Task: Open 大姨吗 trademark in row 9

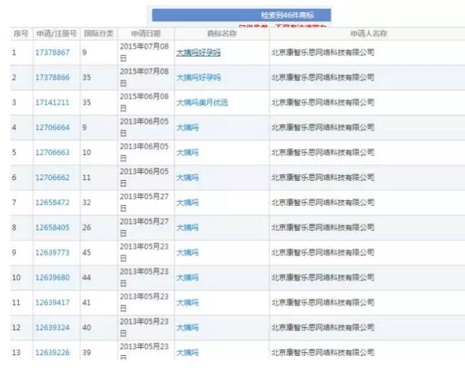Action: pos(188,252)
